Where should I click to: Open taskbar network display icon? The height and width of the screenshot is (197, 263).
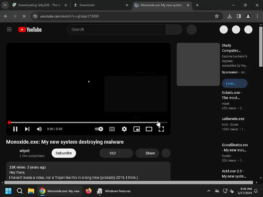pos(225,191)
